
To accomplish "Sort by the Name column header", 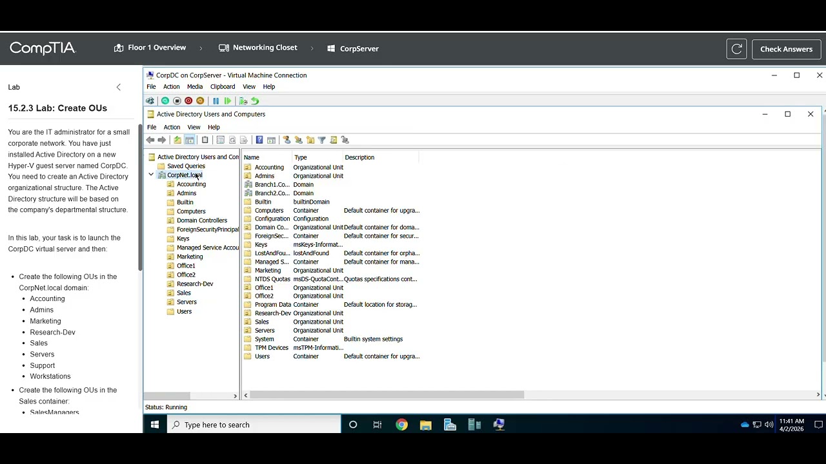I will pos(267,157).
